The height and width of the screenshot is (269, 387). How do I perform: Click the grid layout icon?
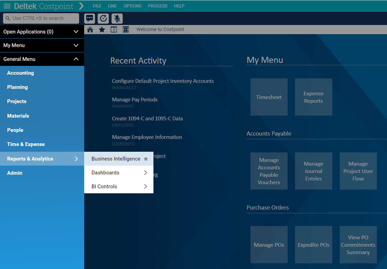(x=126, y=30)
